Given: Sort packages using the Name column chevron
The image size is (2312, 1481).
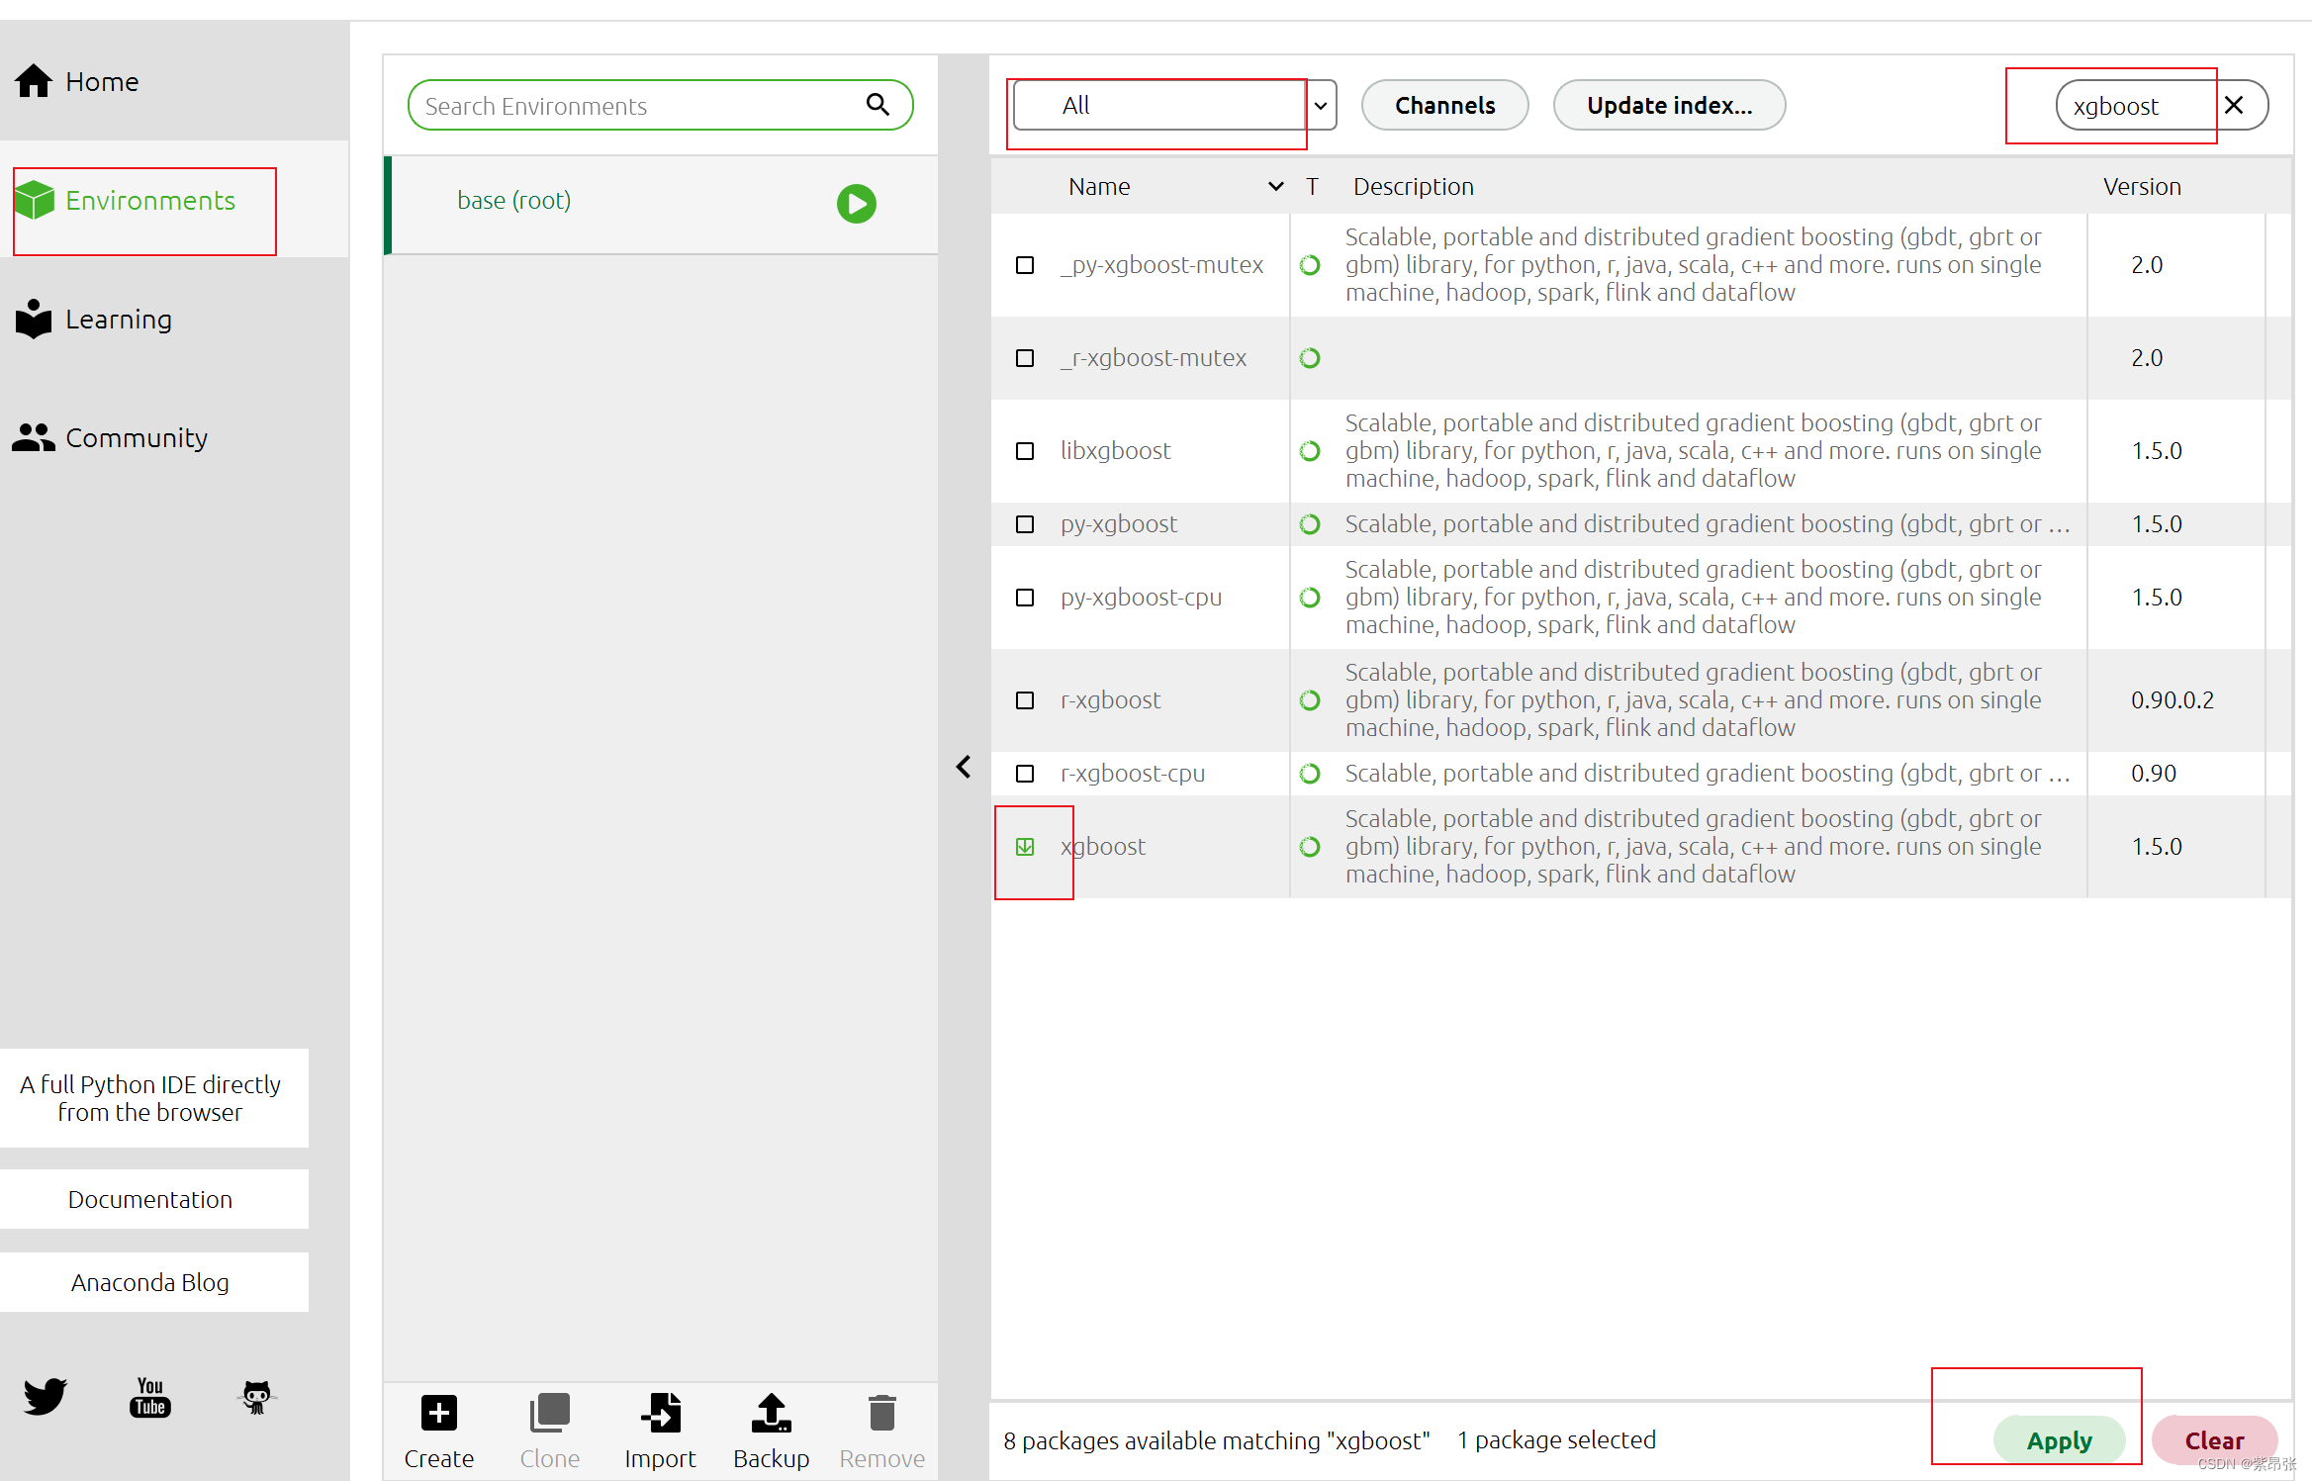Looking at the screenshot, I should click(1275, 186).
